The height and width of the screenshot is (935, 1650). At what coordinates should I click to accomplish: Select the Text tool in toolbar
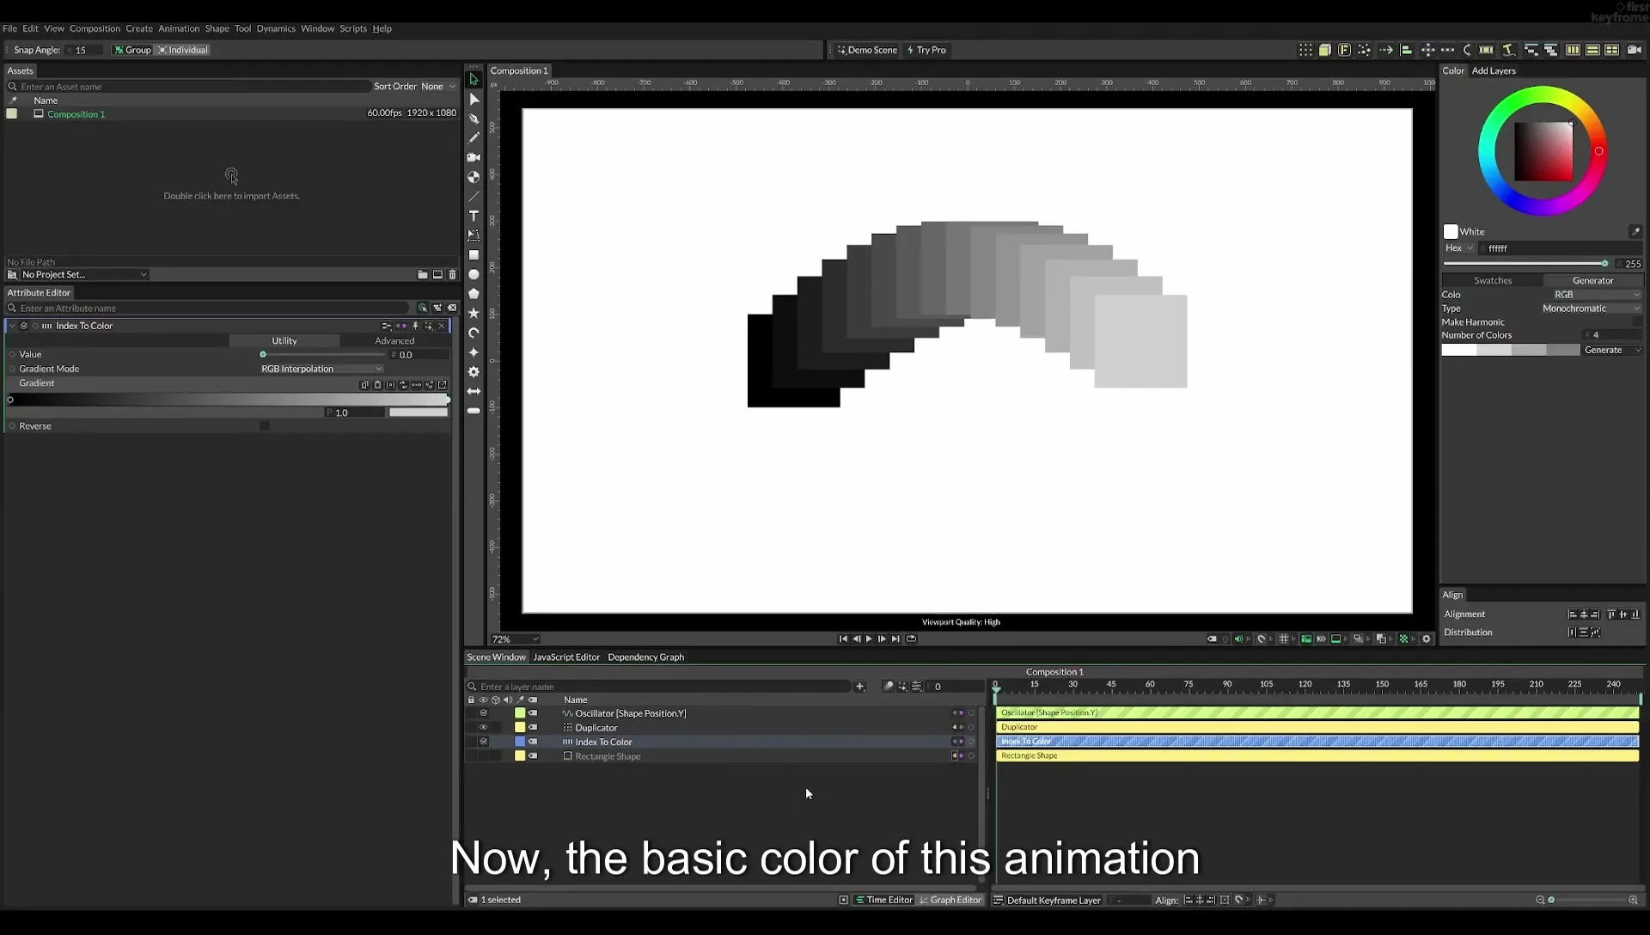click(474, 216)
